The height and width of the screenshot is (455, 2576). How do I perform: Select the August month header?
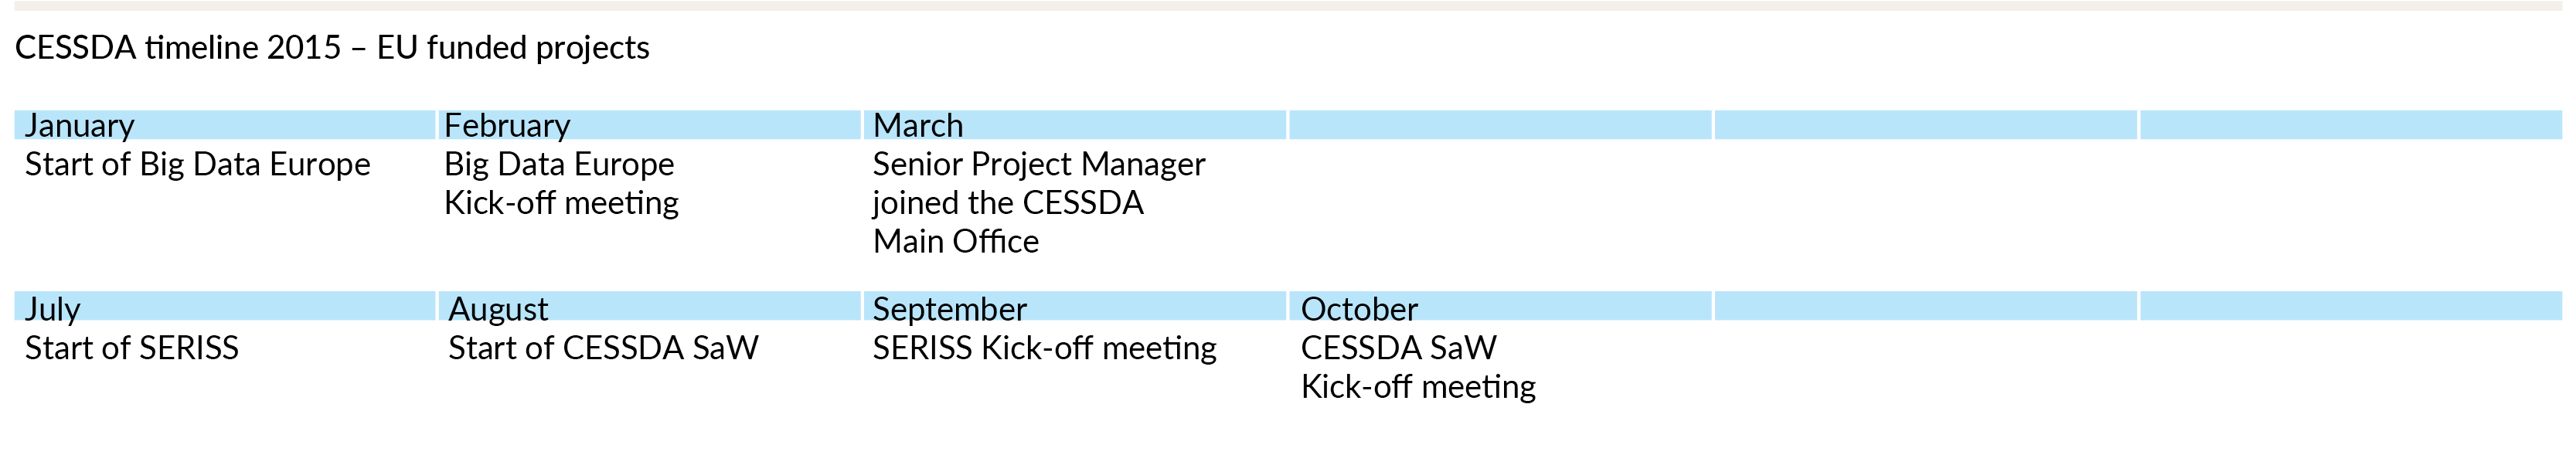pyautogui.click(x=649, y=307)
